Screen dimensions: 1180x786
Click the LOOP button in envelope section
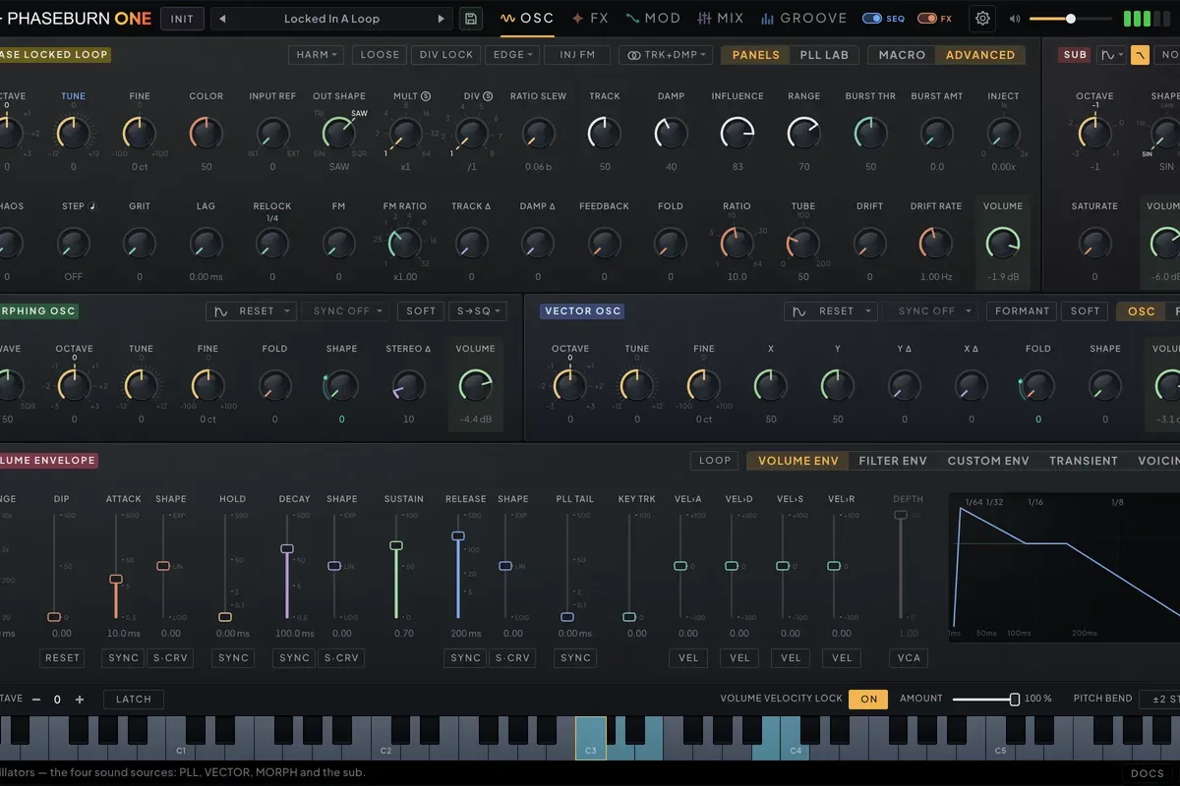click(x=715, y=461)
